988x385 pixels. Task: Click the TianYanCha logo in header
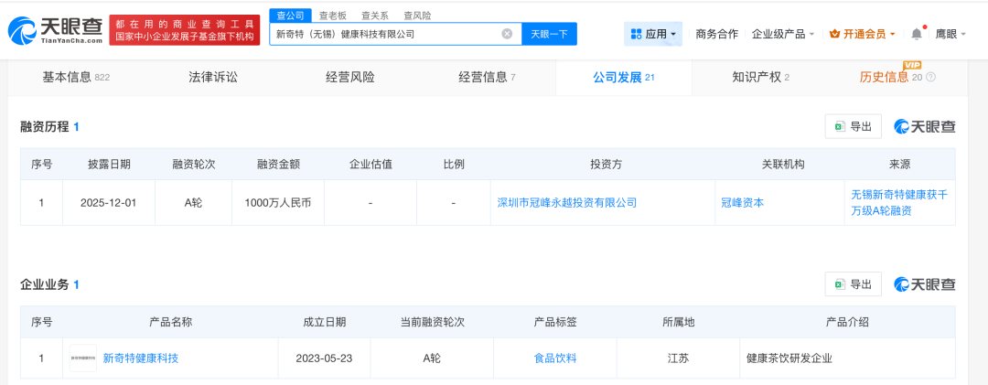pos(55,30)
